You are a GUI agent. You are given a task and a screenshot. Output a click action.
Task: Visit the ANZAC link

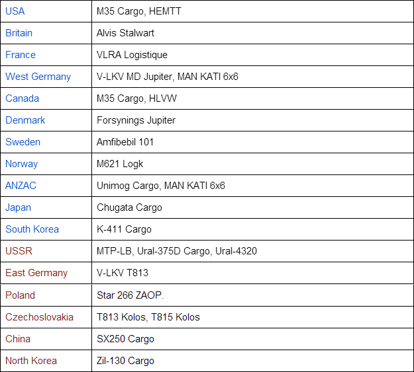(21, 186)
